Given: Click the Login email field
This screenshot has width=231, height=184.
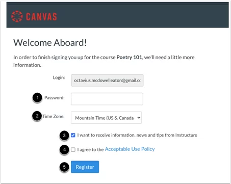Looking at the screenshot, I should tap(108, 81).
